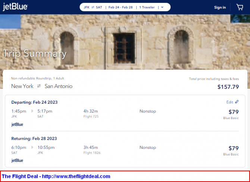
Task: Click 'Departing: Feb 24 2023' heading
Action: (34, 102)
